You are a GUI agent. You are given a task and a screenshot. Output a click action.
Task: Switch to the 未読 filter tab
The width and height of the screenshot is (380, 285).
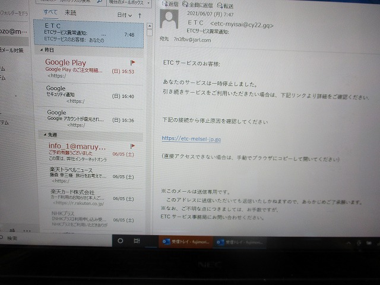click(70, 12)
